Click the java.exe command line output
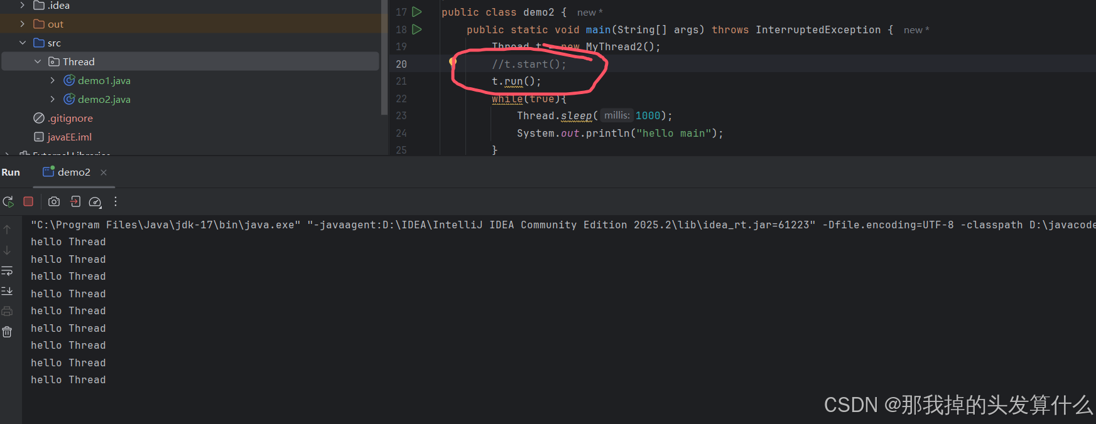This screenshot has width=1096, height=424. (x=563, y=225)
